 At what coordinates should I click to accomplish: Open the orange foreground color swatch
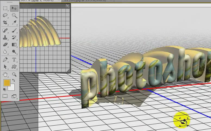coord(7,83)
